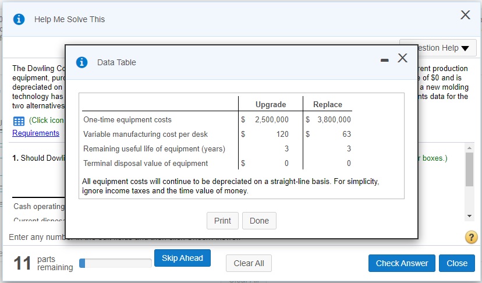The width and height of the screenshot is (482, 283).
Task: Click the One-time equipment costs row label
Action: click(127, 119)
